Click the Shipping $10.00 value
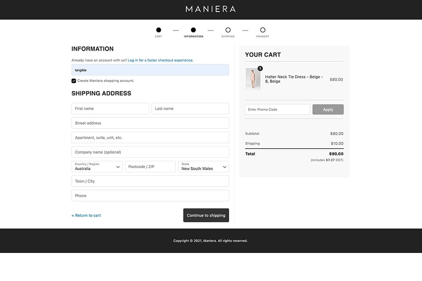The width and height of the screenshot is (422, 281). coord(337,143)
